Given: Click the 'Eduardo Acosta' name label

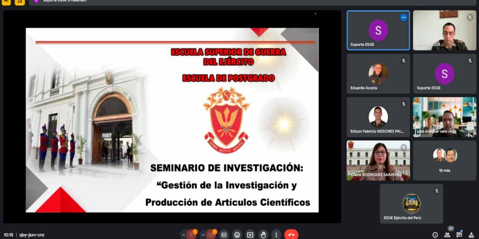Looking at the screenshot, I should [x=364, y=88].
